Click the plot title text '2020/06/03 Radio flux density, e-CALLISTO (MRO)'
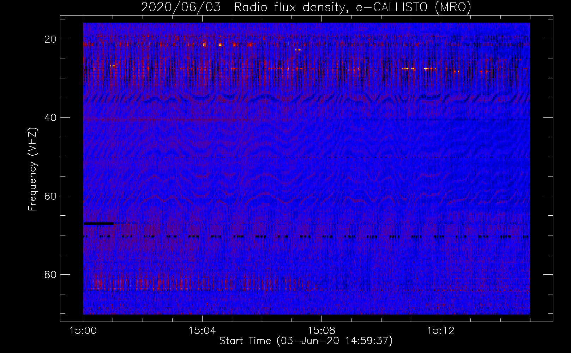Image resolution: width=571 pixels, height=353 pixels. pos(306,7)
